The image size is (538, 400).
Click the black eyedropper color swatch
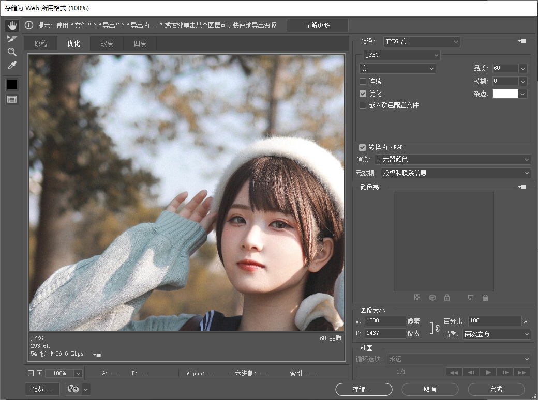tap(12, 84)
